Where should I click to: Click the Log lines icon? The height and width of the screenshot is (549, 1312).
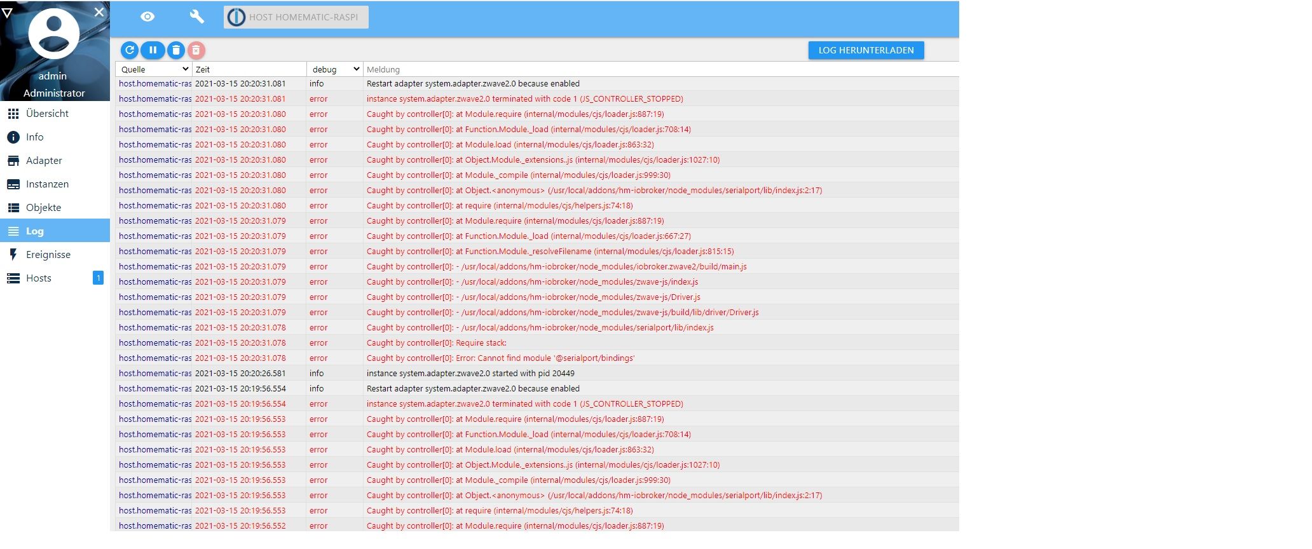tap(13, 231)
